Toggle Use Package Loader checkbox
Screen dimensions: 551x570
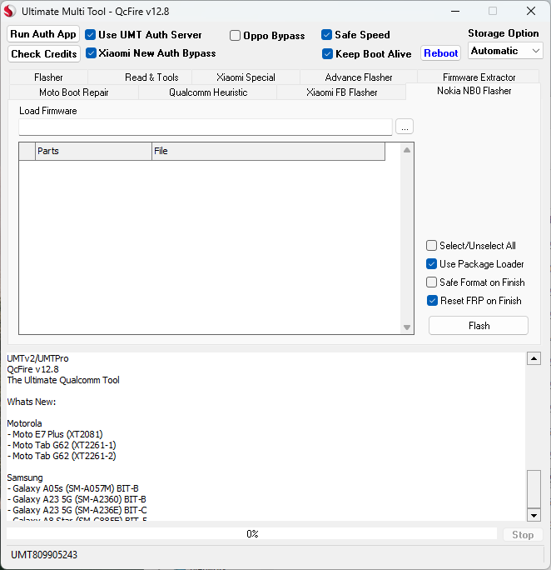(431, 264)
